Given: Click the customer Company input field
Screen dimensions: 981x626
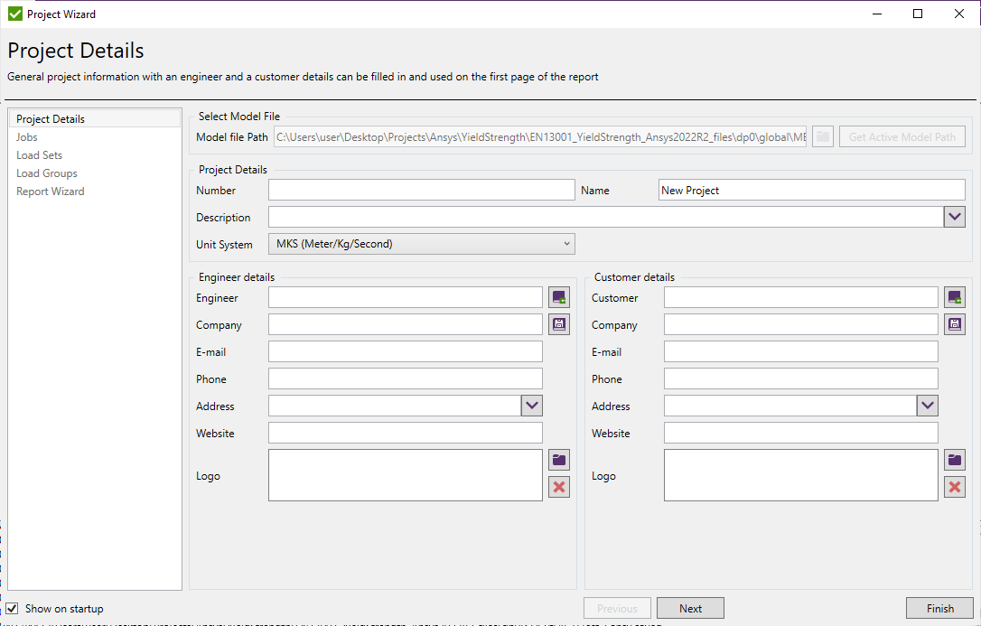Looking at the screenshot, I should pos(801,324).
